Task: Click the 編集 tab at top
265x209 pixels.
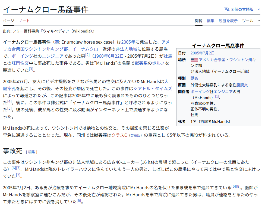Action: click(210, 21)
